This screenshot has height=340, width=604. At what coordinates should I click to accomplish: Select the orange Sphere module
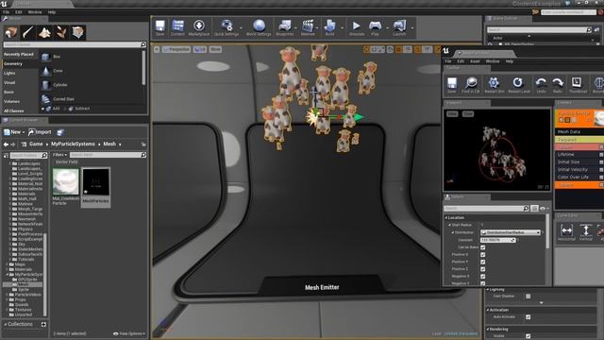(x=579, y=185)
